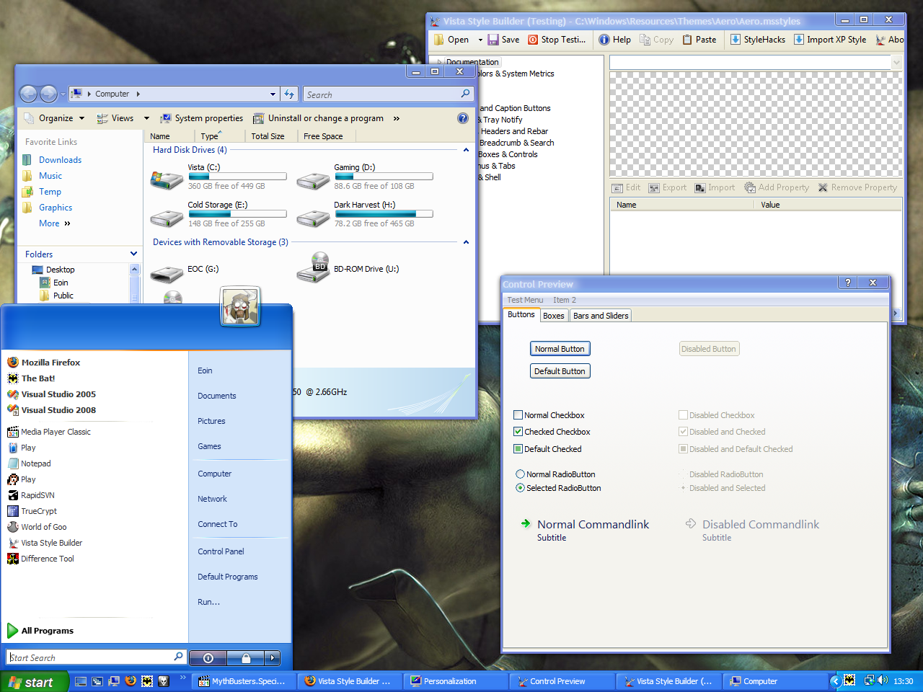
Task: Stop testing the style
Action: click(x=557, y=40)
